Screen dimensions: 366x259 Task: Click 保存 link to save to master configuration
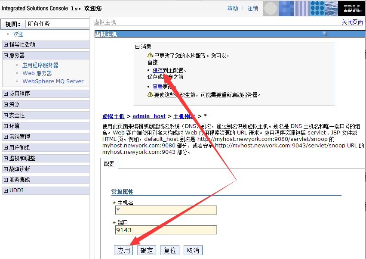(157, 70)
